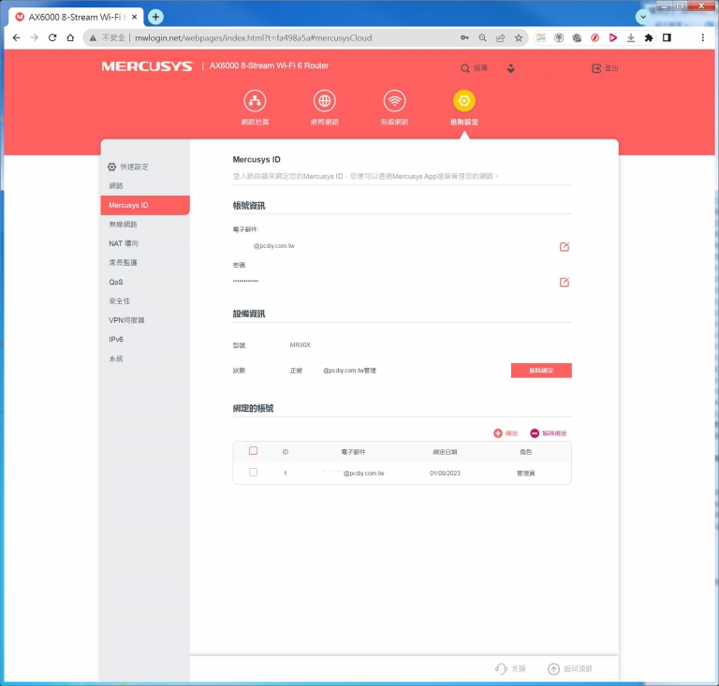The height and width of the screenshot is (686, 719).
Task: Click the masked password dots field
Action: click(245, 281)
